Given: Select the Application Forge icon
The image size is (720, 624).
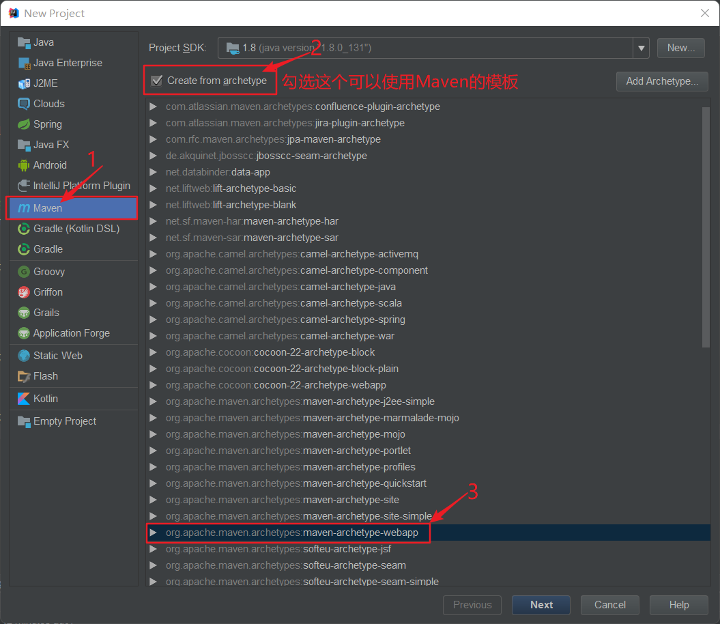Looking at the screenshot, I should pyautogui.click(x=24, y=333).
